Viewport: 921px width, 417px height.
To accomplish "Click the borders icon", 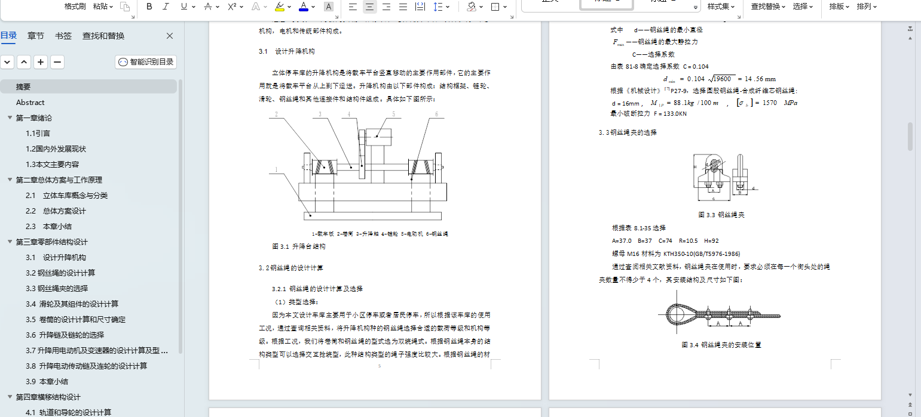I will [x=495, y=7].
